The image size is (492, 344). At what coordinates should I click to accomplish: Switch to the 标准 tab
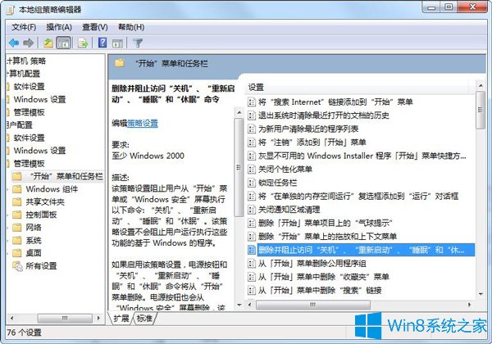coord(144,319)
